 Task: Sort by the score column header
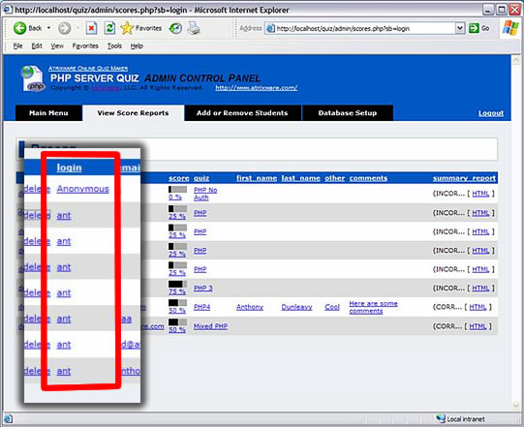pyautogui.click(x=179, y=178)
